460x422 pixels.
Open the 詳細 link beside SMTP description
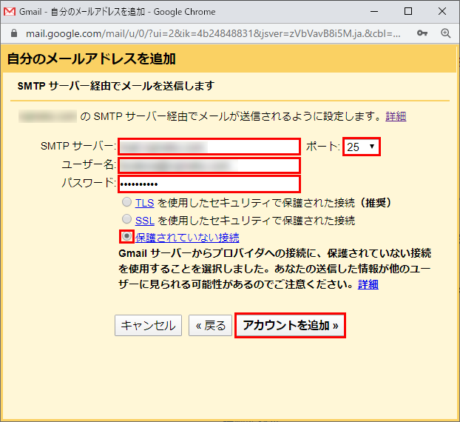[396, 116]
